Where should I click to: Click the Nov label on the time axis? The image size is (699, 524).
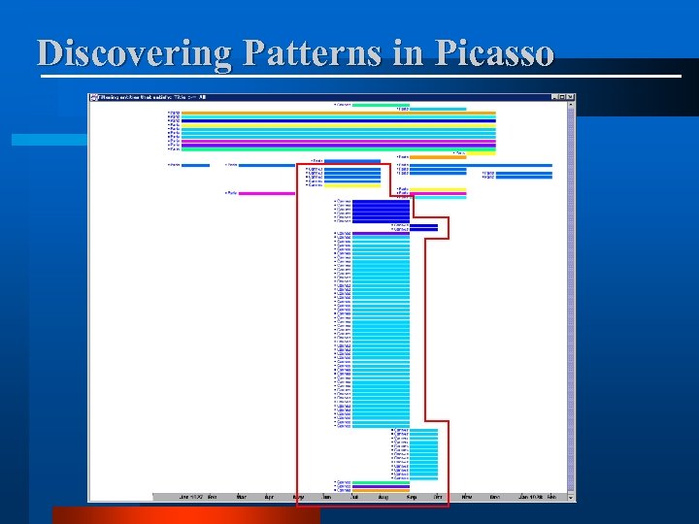pos(467,497)
